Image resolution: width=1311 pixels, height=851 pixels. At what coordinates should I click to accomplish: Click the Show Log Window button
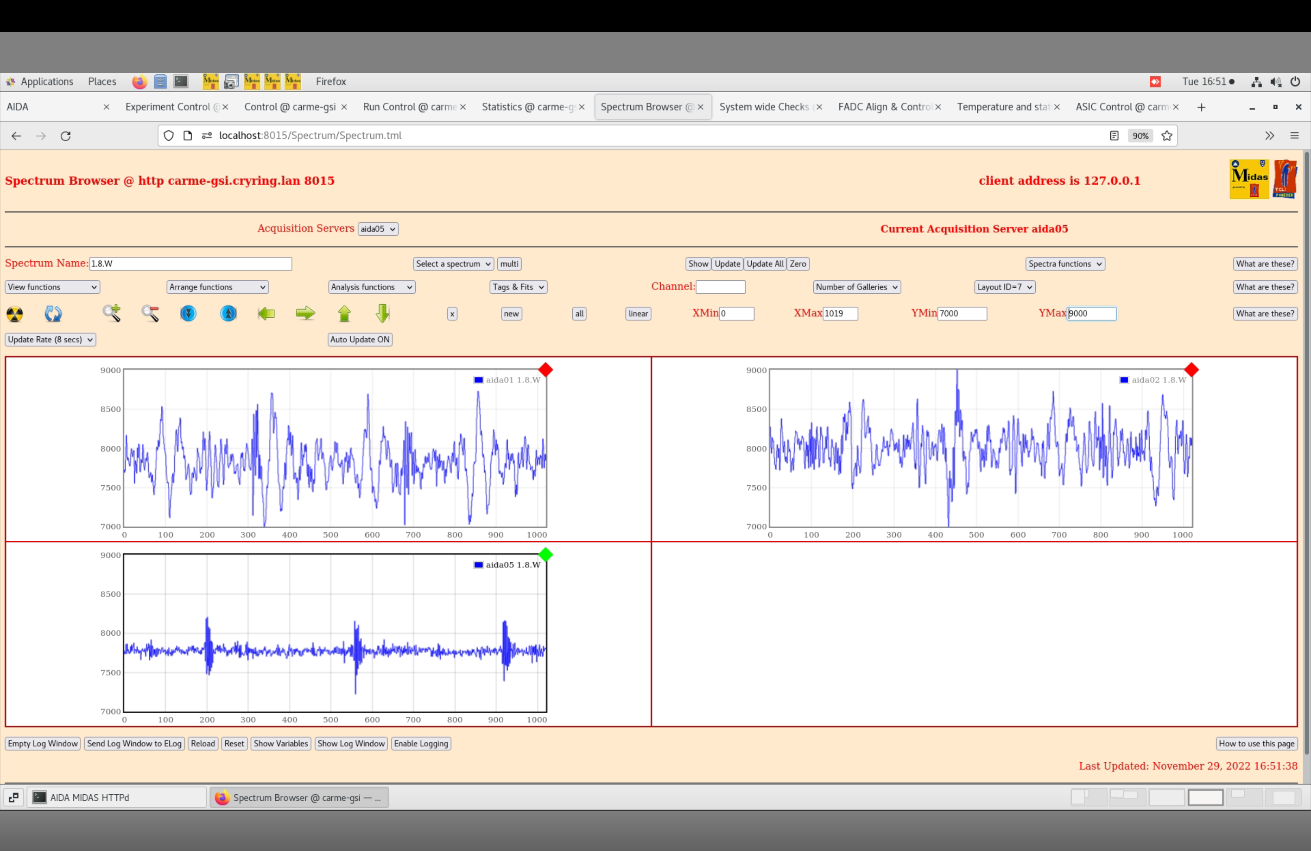pyautogui.click(x=351, y=744)
